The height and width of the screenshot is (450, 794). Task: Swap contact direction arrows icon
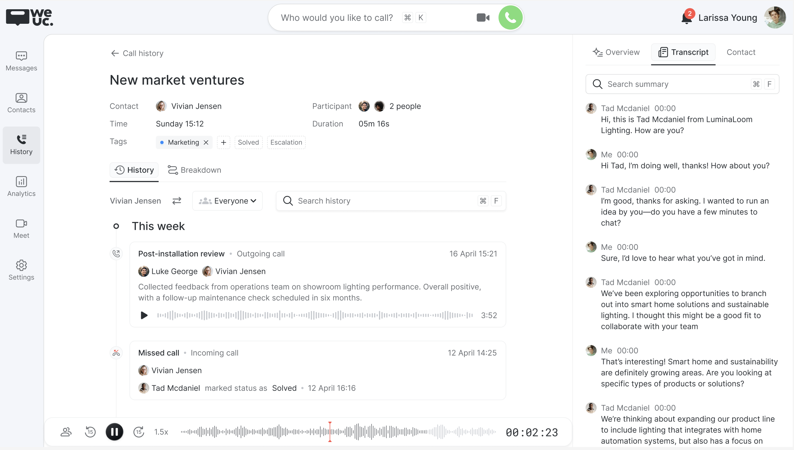tap(177, 201)
